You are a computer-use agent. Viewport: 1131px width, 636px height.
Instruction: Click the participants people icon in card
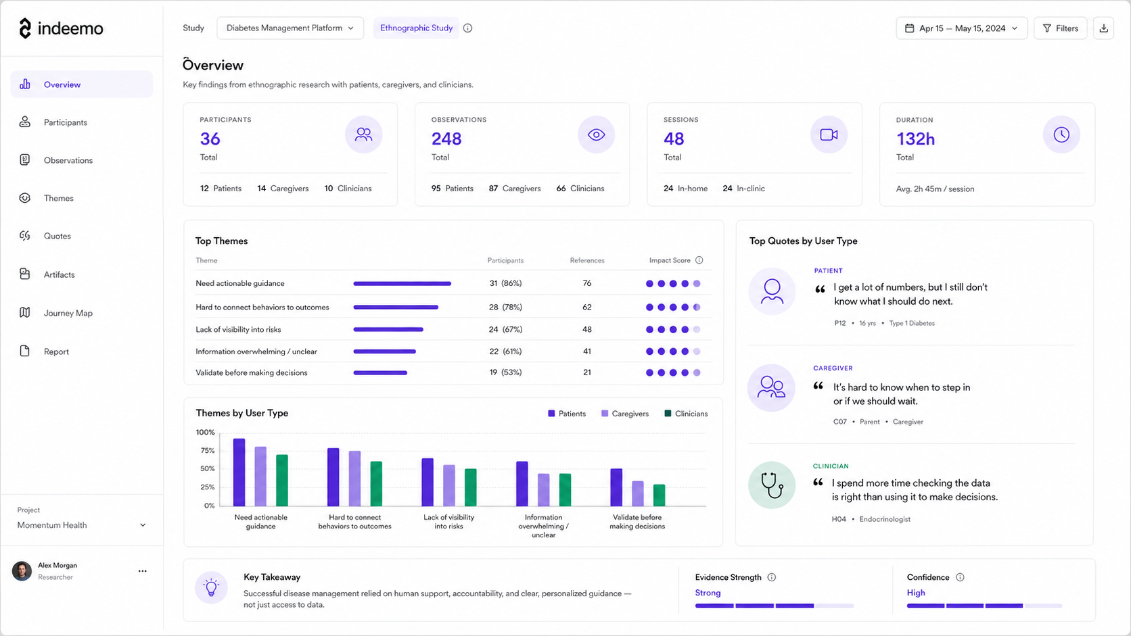click(x=364, y=134)
